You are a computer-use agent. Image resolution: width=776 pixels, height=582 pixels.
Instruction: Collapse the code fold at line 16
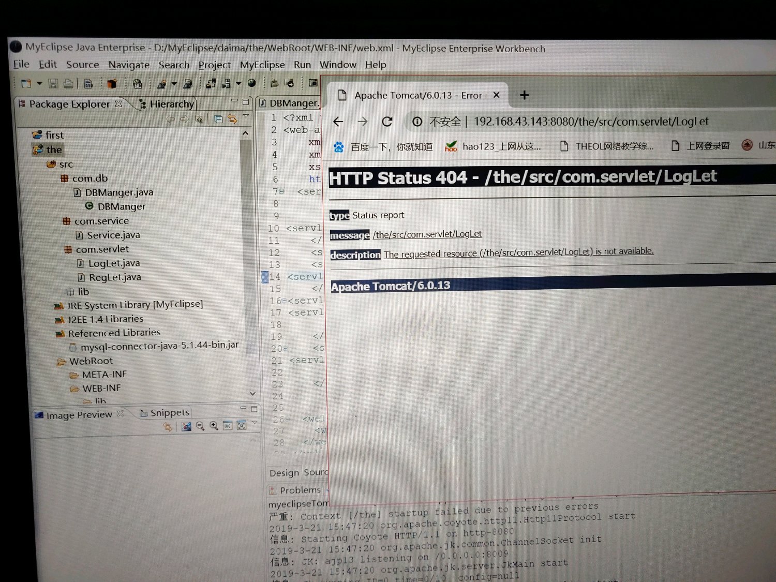coord(285,301)
